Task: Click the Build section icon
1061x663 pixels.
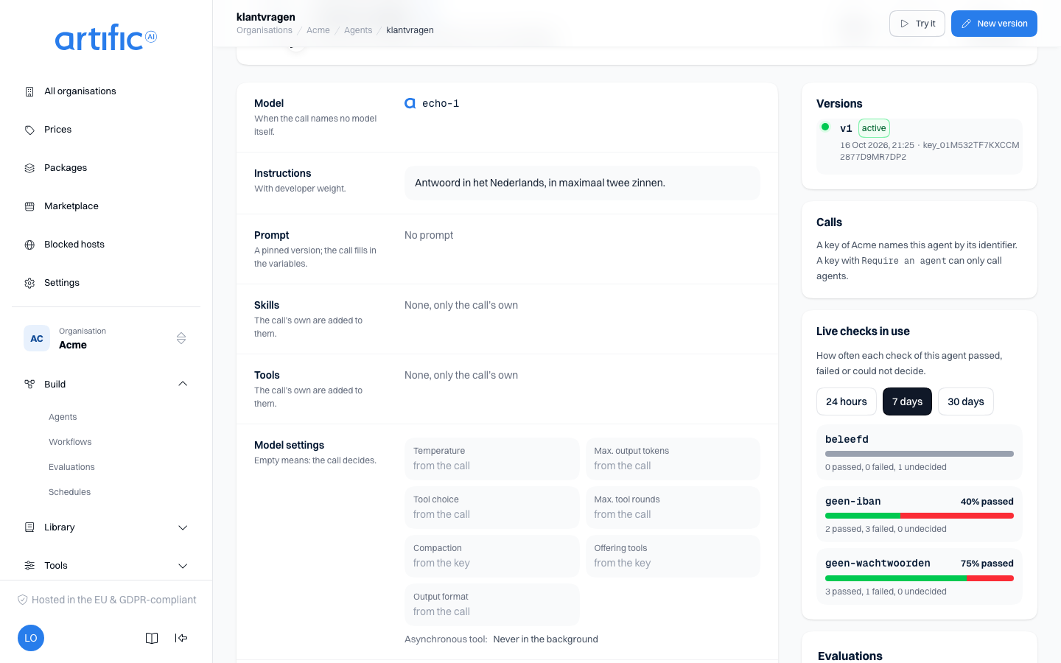Action: click(29, 384)
